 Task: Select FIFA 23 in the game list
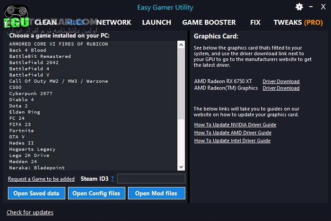[93, 124]
